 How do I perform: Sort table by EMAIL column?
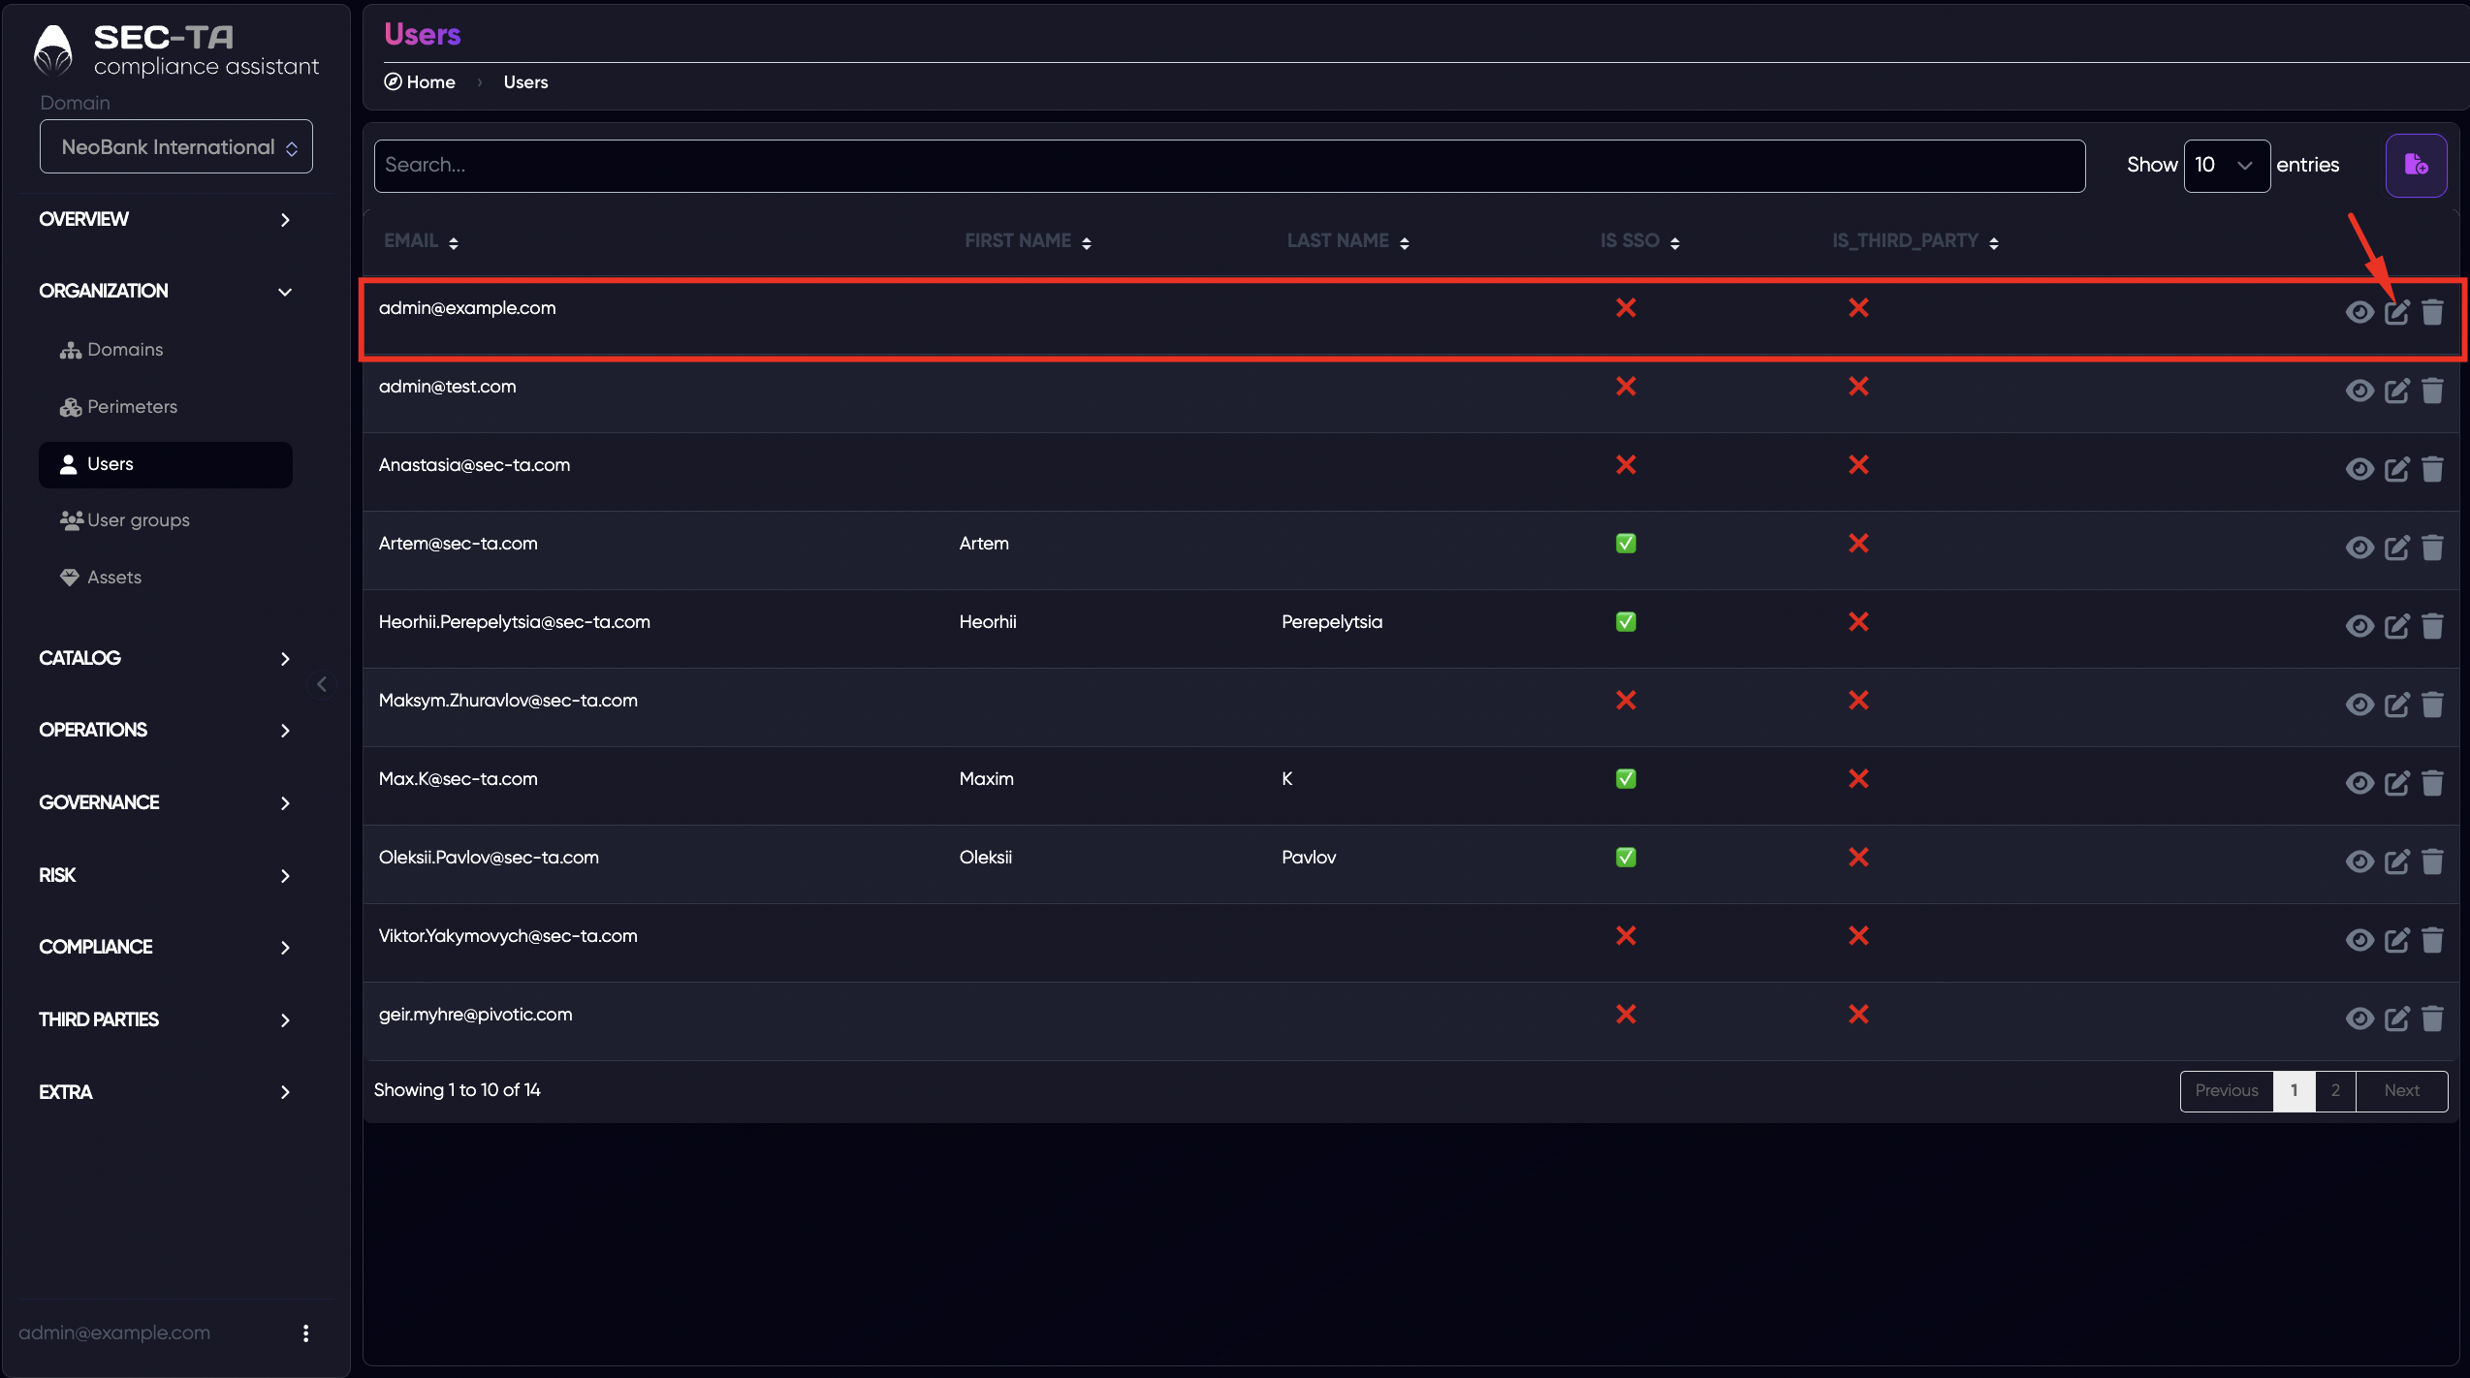tap(421, 241)
